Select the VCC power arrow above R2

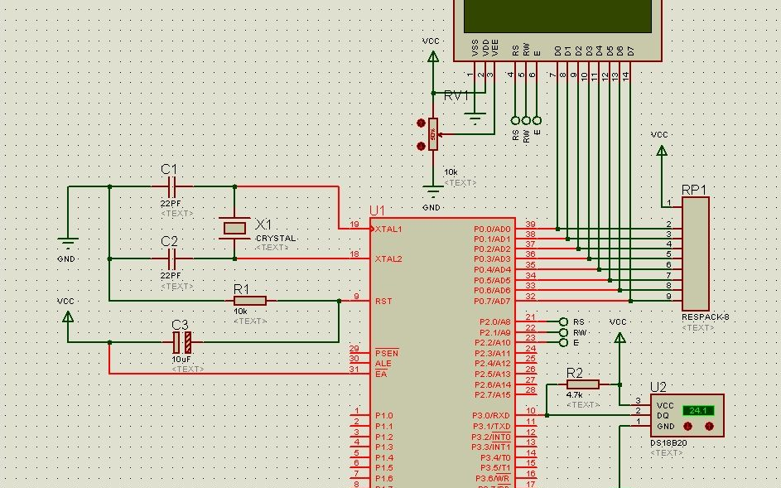click(619, 337)
